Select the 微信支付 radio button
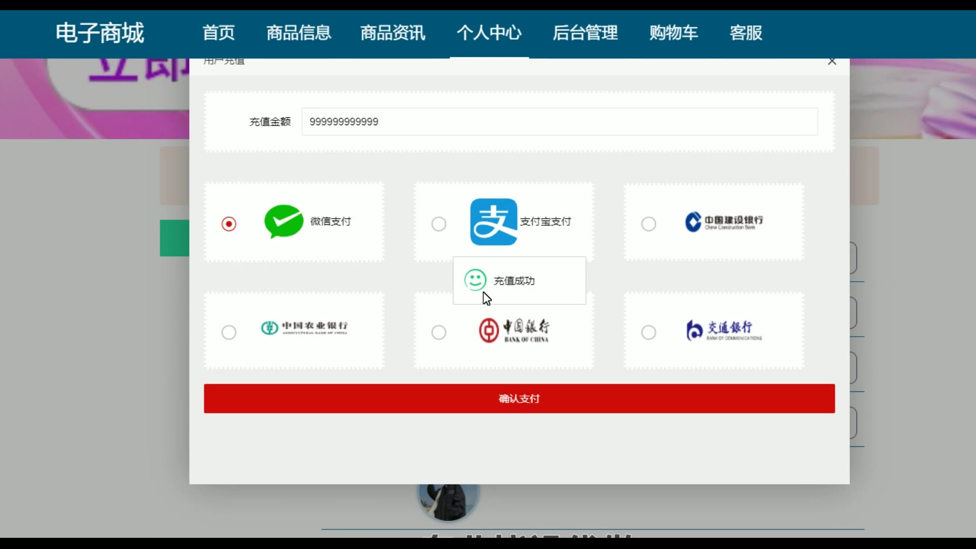The height and width of the screenshot is (549, 976). coord(229,224)
